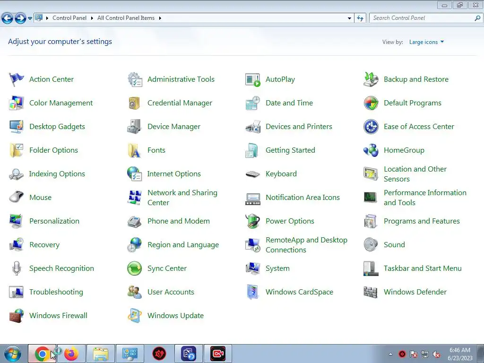Click the Date and Time calendar icon
This screenshot has height=363, width=484.
click(x=253, y=103)
